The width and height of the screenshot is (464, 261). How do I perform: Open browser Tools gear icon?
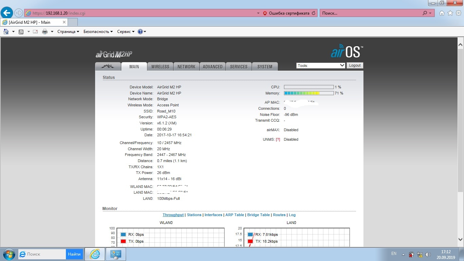pos(458,13)
